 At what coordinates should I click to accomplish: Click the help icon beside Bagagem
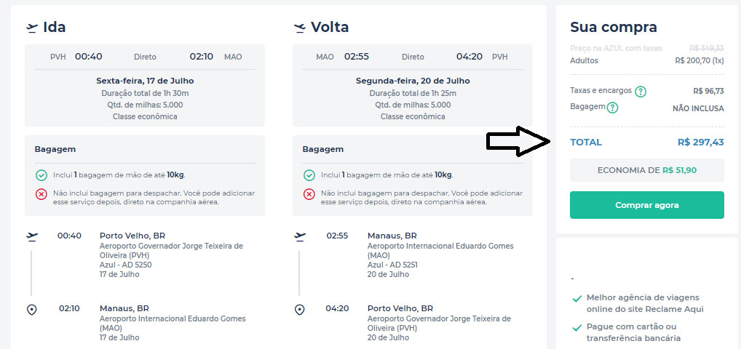[613, 108]
